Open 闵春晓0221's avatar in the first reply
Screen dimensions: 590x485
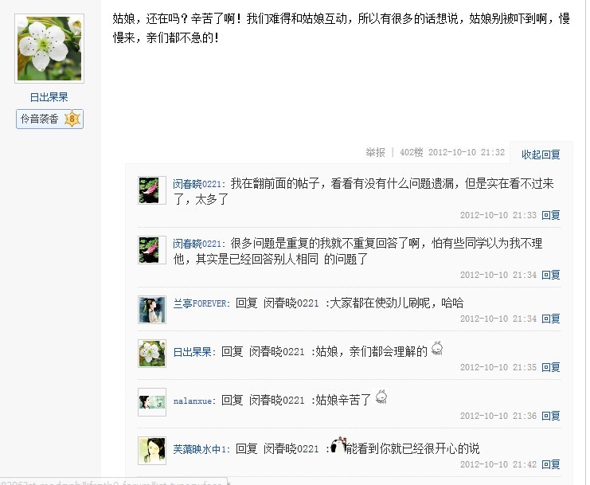pos(152,190)
